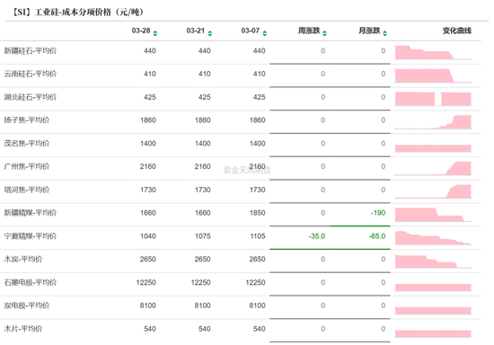
Task: Sort by the 03-28 column arrows
Action: tap(155, 33)
